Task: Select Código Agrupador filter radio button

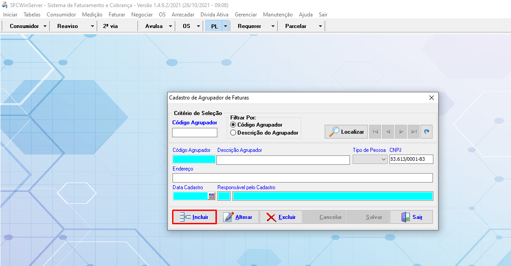Action: 233,125
